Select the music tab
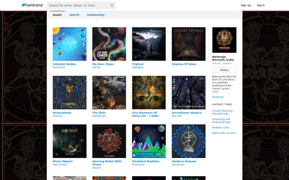This screenshot has width=289, height=180. pos(57,15)
